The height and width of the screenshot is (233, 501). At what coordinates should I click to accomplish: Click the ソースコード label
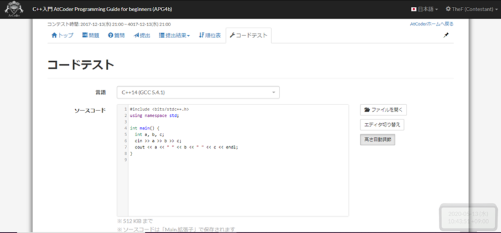[90, 111]
